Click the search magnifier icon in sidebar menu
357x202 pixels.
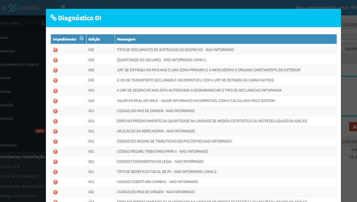coord(43,23)
